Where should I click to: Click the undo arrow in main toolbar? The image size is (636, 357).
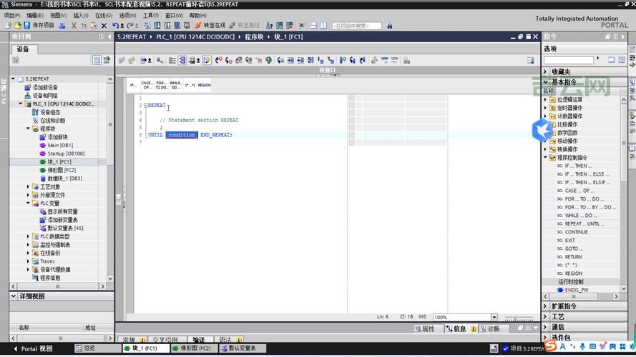(x=115, y=25)
